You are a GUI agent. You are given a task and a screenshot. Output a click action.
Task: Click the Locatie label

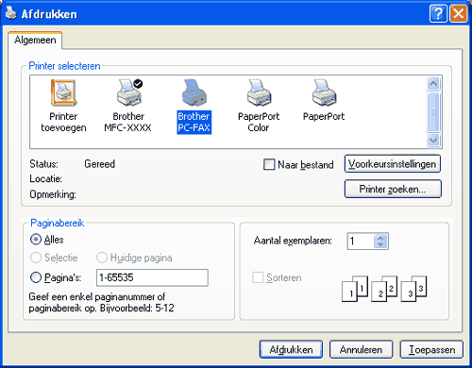tap(45, 178)
